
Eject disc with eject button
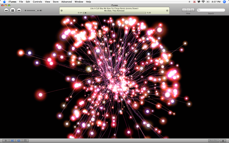[x=223, y=141]
